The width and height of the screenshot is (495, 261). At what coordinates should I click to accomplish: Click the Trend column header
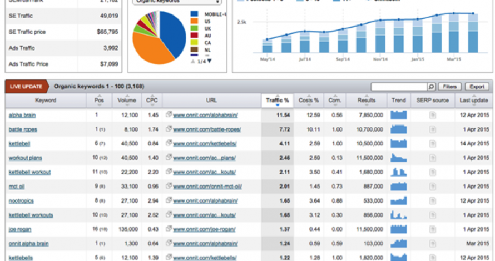point(399,101)
